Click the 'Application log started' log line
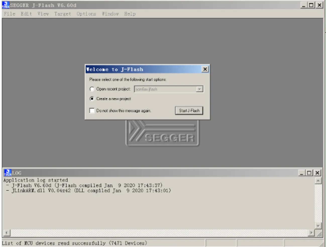Screen dimensions: 326x247 [36, 180]
